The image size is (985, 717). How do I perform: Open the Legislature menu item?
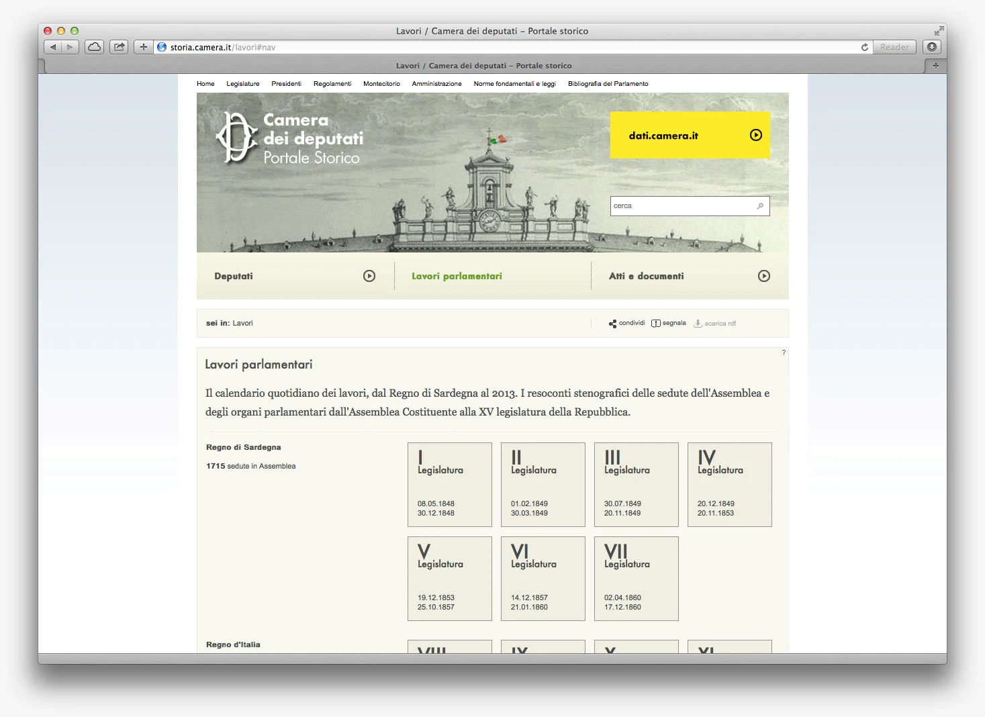243,84
